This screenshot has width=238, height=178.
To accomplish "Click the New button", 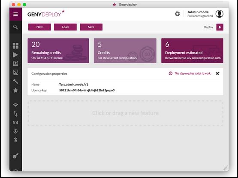I will (x=39, y=27).
